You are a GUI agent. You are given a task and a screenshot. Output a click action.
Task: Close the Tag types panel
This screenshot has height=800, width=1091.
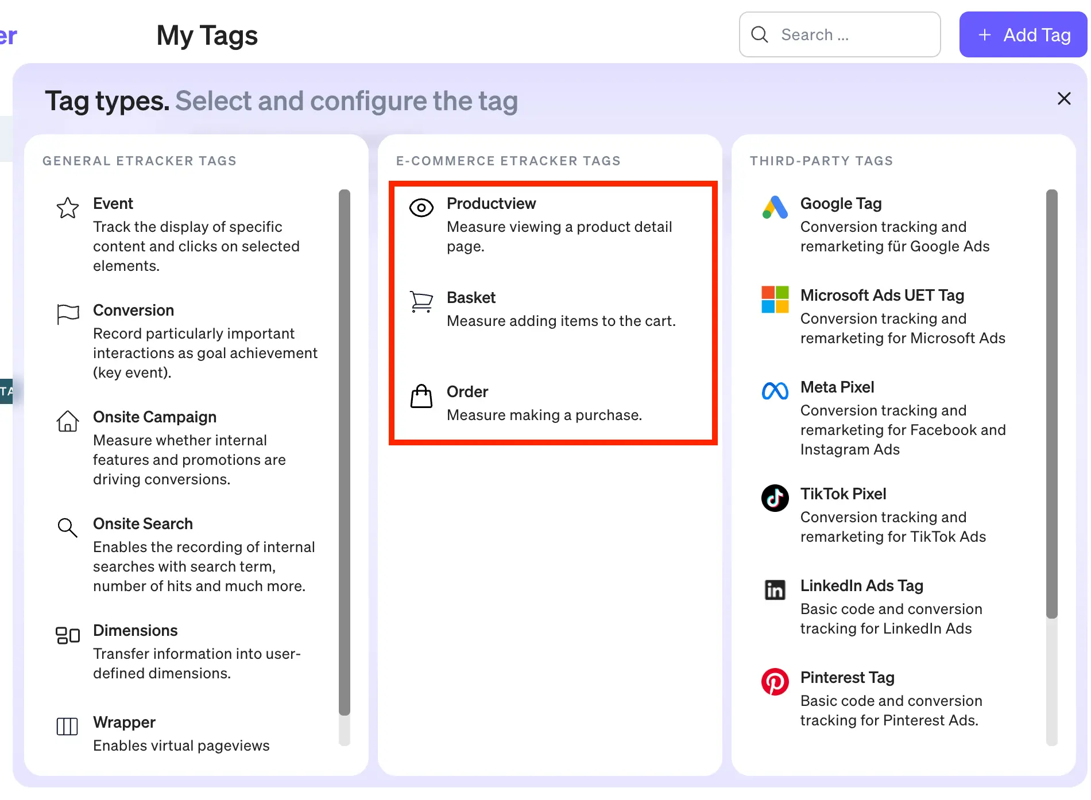[1063, 99]
